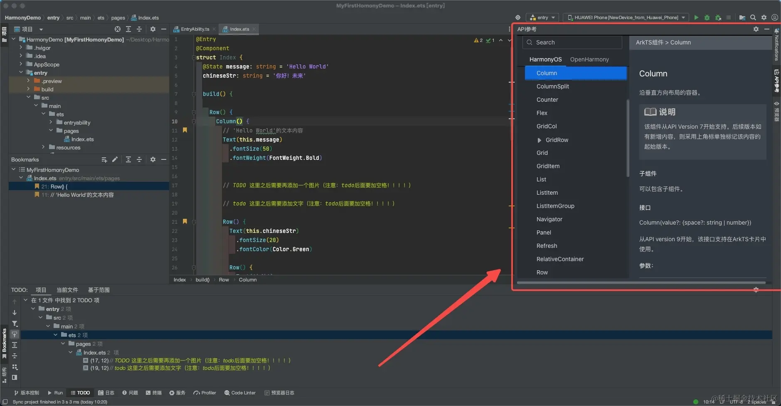Fold the build() block on line 7
Image resolution: width=781 pixels, height=406 pixels.
click(x=194, y=94)
